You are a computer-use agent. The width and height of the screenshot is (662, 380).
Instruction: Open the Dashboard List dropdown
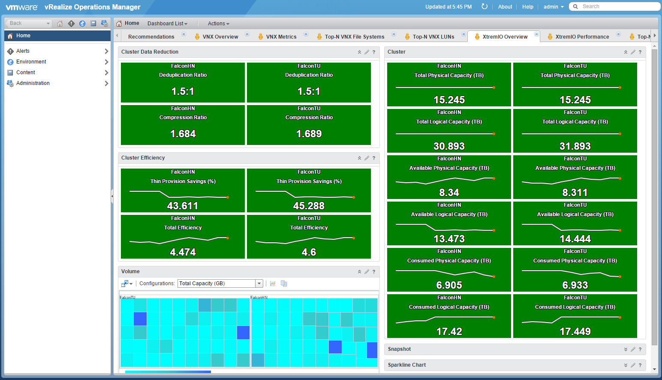[167, 24]
